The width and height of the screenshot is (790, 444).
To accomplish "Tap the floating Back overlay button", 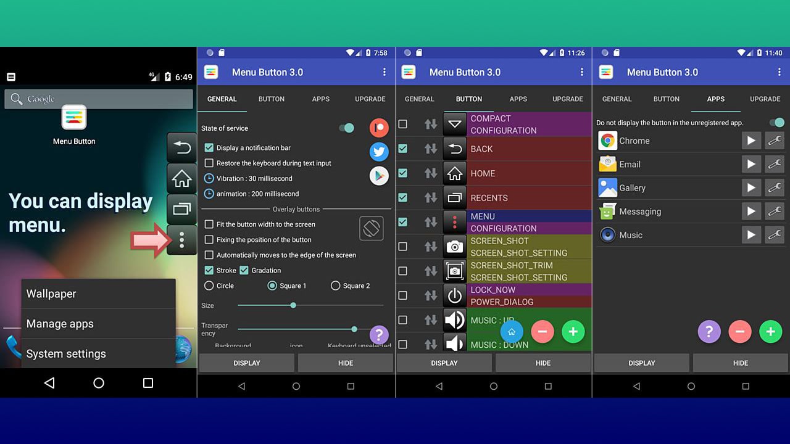I will pos(181,147).
